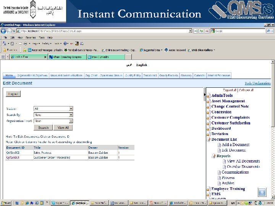The height and width of the screenshot is (206, 275).
Task: Click the blue down-arrow button near EMS
Action: pos(262,192)
